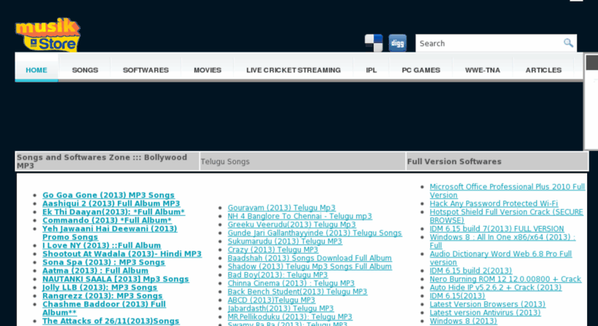Go to the WWE-TNA section
The height and width of the screenshot is (326, 598).
483,70
